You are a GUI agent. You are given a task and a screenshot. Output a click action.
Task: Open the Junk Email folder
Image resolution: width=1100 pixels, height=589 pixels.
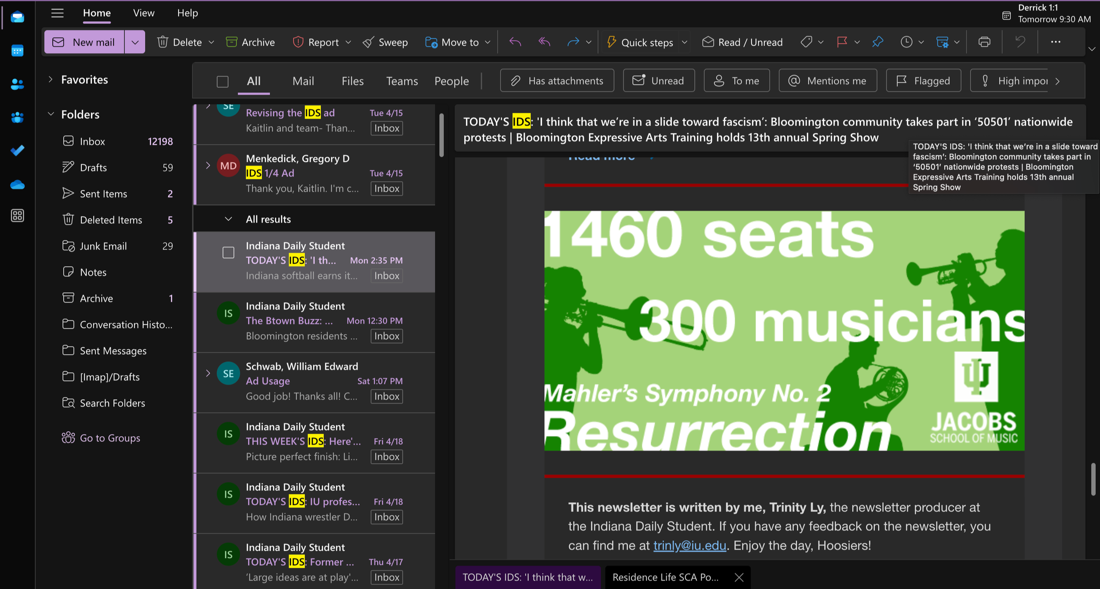103,246
